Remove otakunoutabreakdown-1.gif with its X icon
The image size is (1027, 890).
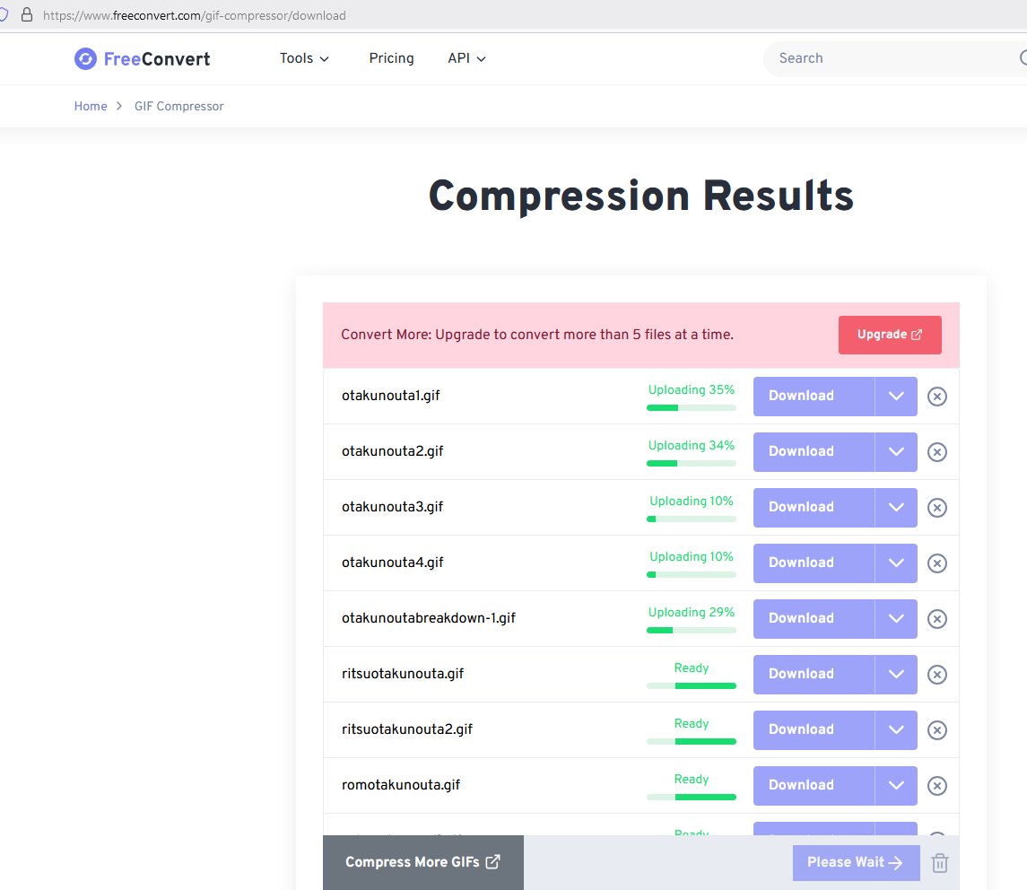pos(936,619)
